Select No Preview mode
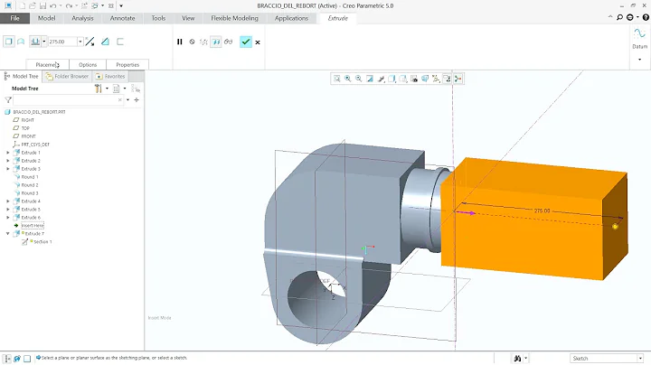Screen dimensions: 651x365 click(x=192, y=42)
